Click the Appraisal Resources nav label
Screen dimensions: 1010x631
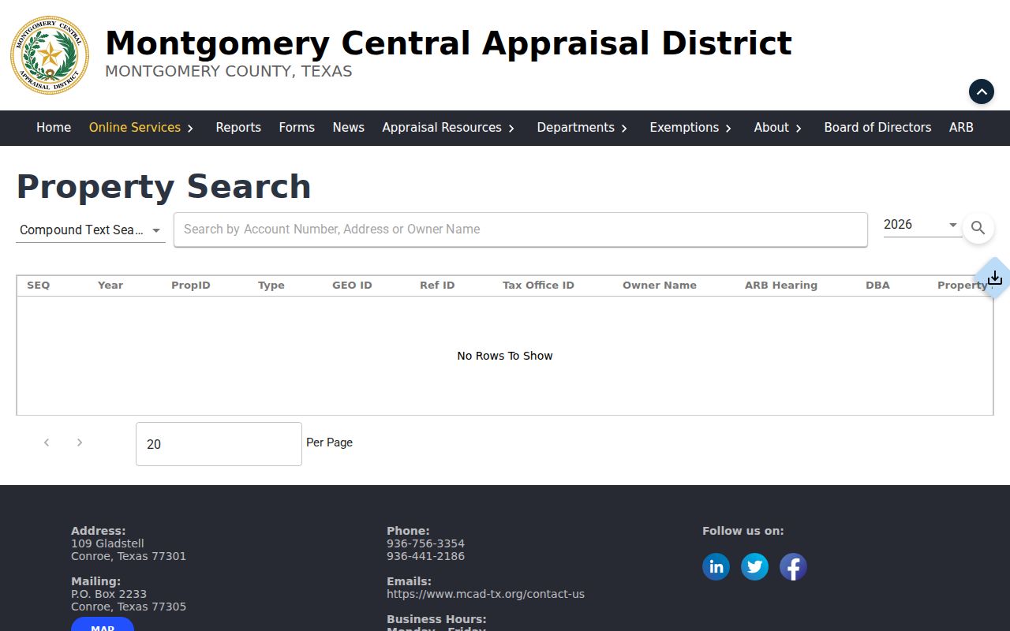[x=442, y=127]
